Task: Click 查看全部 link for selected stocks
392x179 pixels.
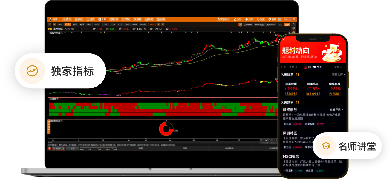Action: (x=338, y=75)
